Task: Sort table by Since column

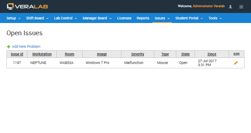Action: [212, 54]
